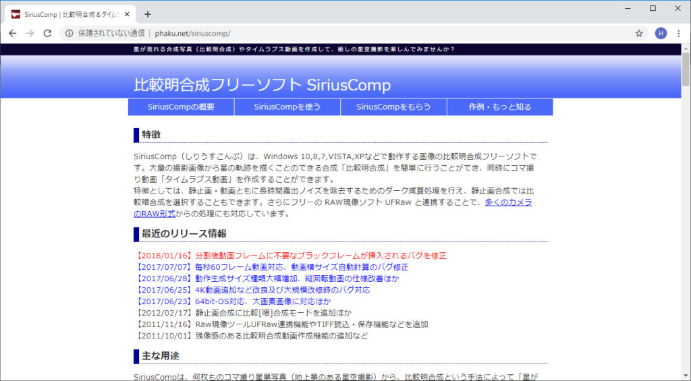
Task: Open the SiriusCompの概要 navigation menu
Action: (x=181, y=107)
